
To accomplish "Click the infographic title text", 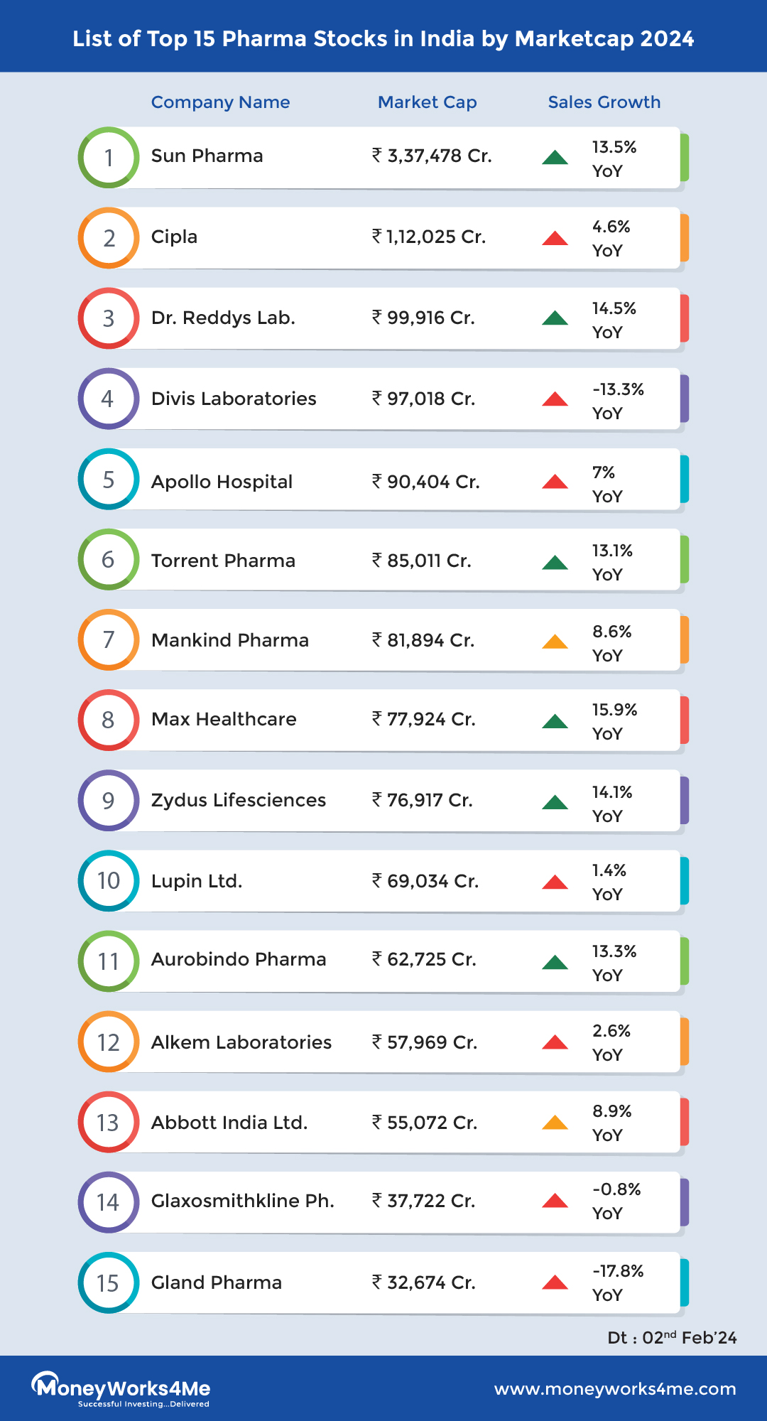I will click(383, 38).
